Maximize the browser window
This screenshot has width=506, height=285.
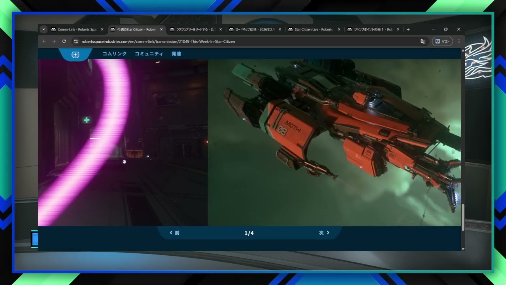click(x=446, y=29)
